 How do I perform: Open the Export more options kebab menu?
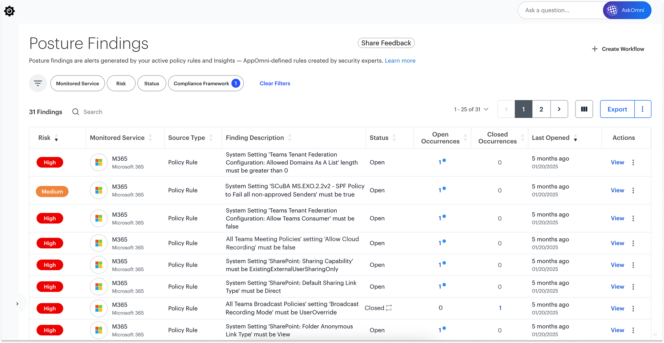click(643, 109)
